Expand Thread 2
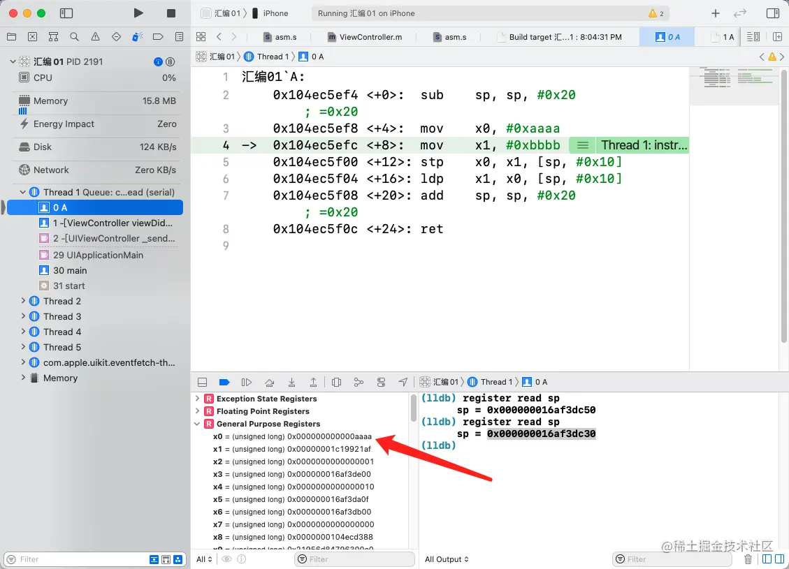The height and width of the screenshot is (569, 789). tap(22, 301)
